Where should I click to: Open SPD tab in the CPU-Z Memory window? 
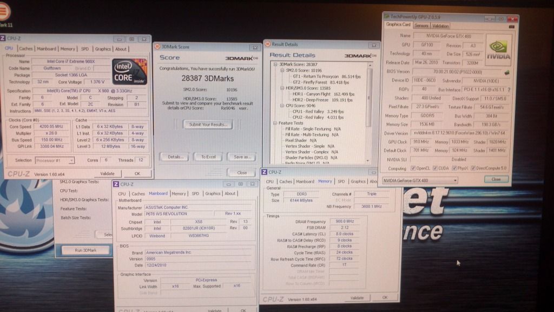pyautogui.click(x=341, y=181)
